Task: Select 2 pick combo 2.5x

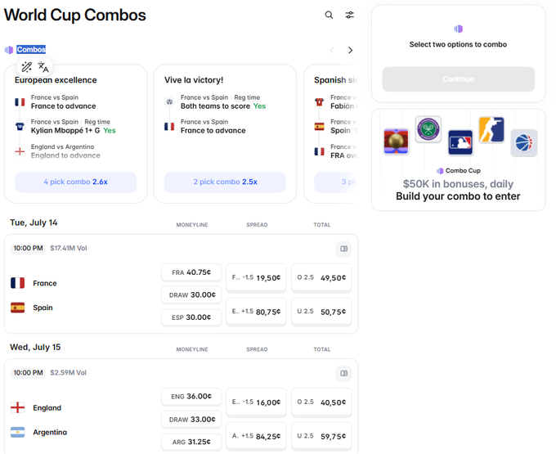Action: pyautogui.click(x=225, y=182)
